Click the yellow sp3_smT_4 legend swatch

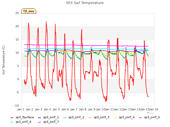(x=115, y=117)
